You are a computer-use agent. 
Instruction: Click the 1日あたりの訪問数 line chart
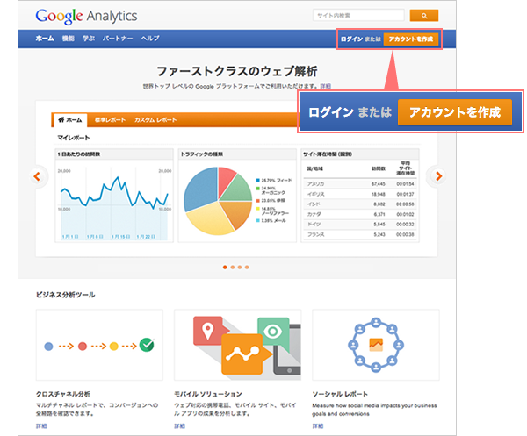114,203
